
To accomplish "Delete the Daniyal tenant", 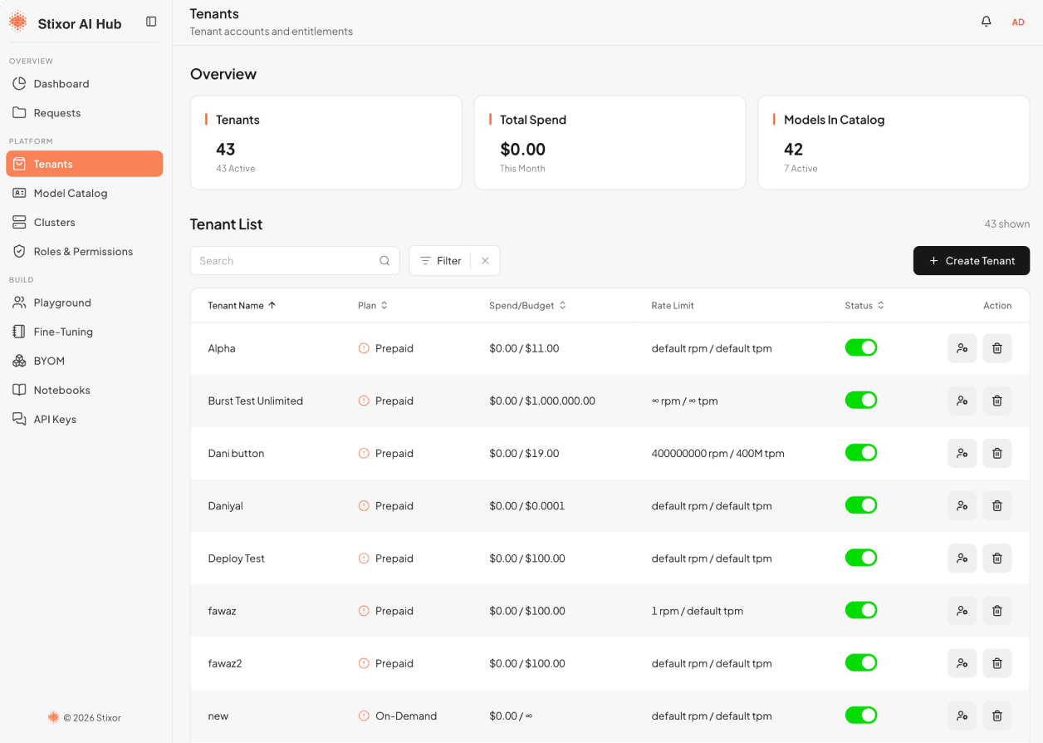I will 997,505.
